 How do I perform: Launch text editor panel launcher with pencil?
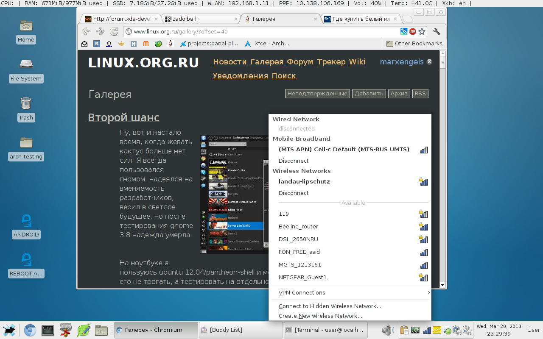[x=84, y=330]
